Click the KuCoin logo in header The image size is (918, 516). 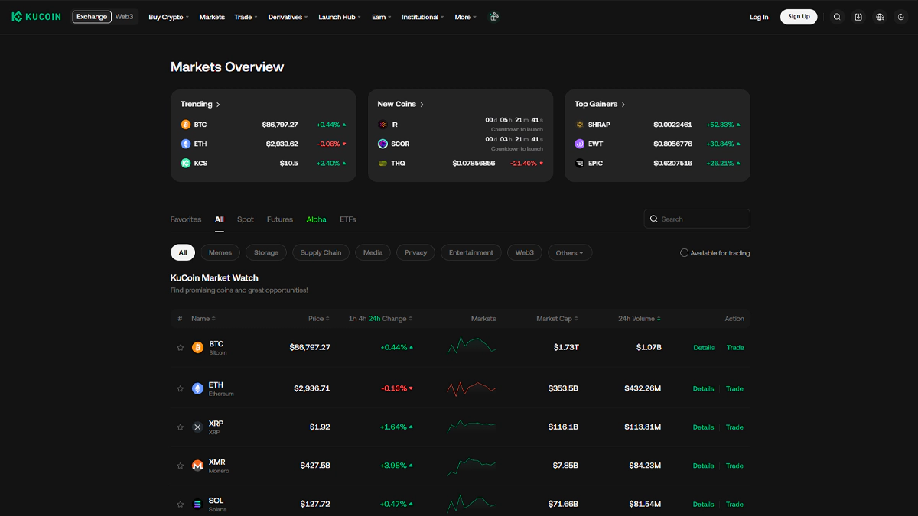point(38,17)
